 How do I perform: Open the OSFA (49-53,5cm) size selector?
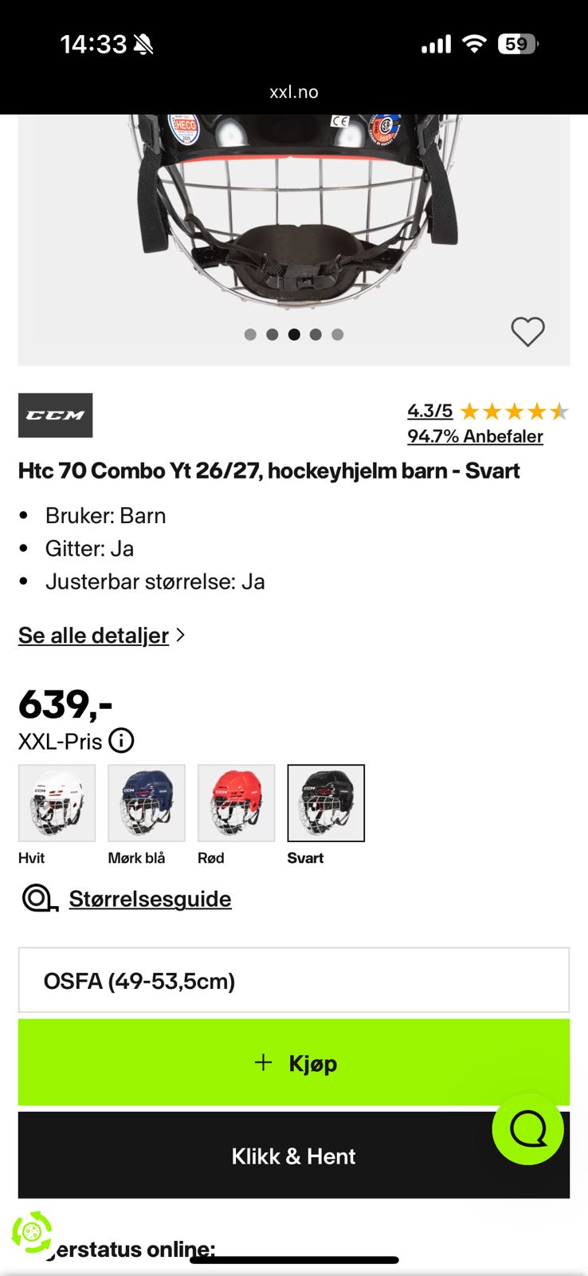click(x=294, y=980)
